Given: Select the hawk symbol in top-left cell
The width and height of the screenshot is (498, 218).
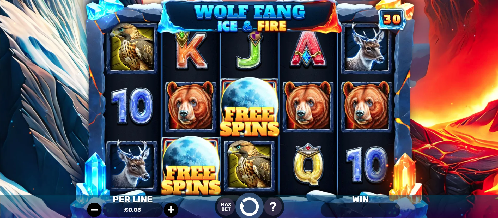Looking at the screenshot, I should [x=132, y=47].
